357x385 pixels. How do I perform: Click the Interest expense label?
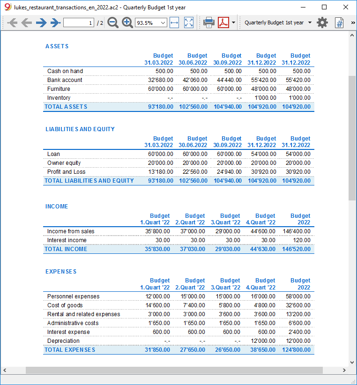[x=68, y=332]
